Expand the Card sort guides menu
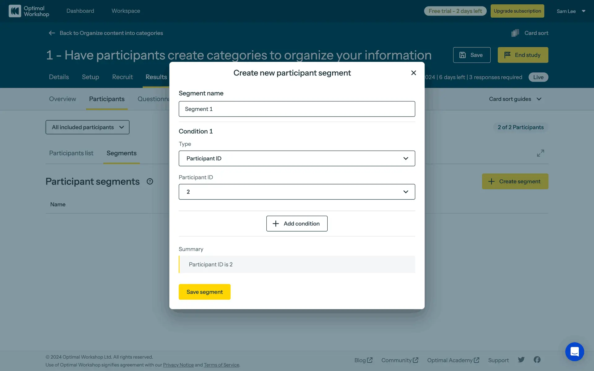The height and width of the screenshot is (371, 594). 515,99
